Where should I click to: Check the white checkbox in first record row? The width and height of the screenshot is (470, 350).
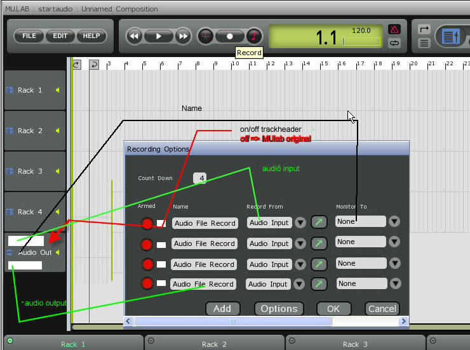tap(161, 223)
